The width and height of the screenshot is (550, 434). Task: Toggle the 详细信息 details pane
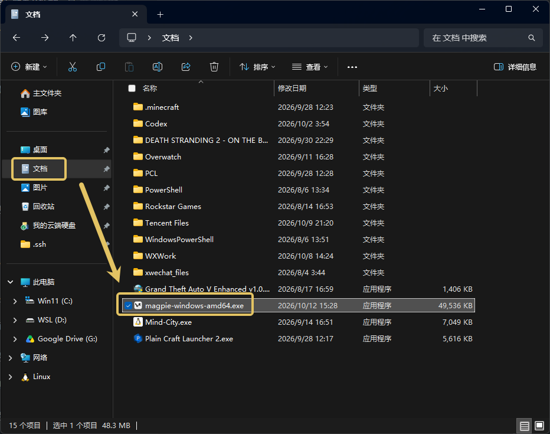(515, 67)
